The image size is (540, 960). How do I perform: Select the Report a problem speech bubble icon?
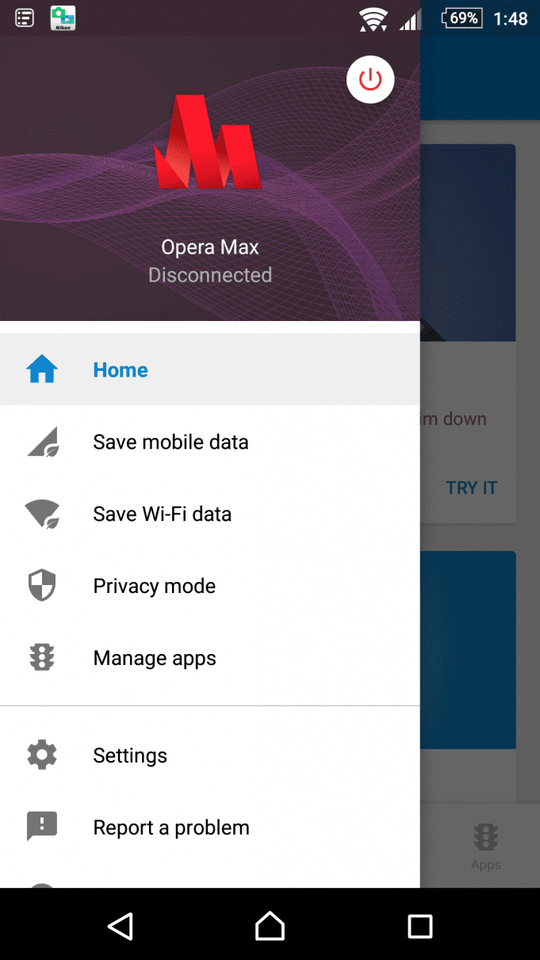42,827
